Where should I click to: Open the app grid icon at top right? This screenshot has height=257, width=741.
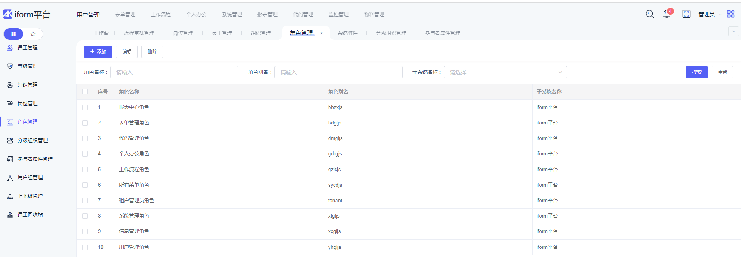click(x=731, y=14)
